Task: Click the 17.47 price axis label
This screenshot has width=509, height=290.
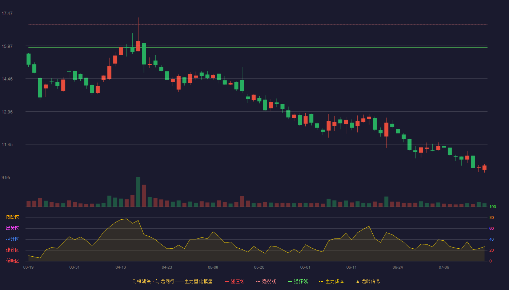Action: pos(7,13)
